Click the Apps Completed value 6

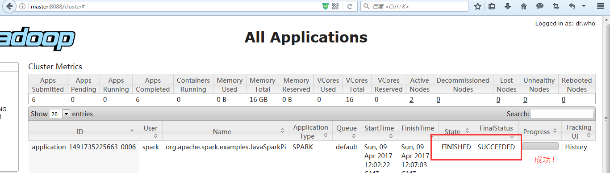point(138,100)
